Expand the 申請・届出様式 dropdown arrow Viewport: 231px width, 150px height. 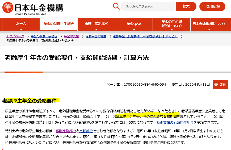click(96, 29)
